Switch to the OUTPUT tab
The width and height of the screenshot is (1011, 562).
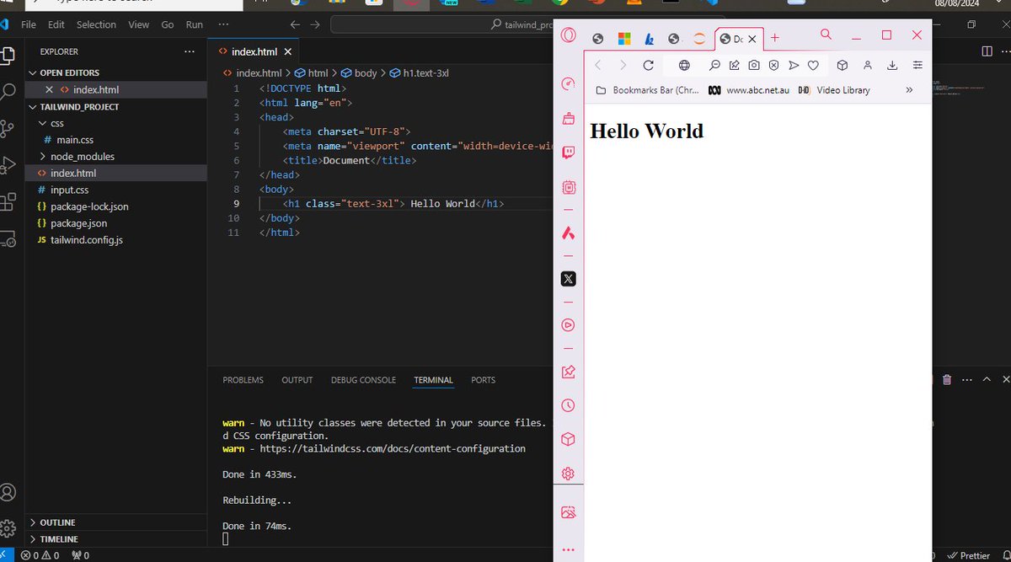tap(297, 380)
